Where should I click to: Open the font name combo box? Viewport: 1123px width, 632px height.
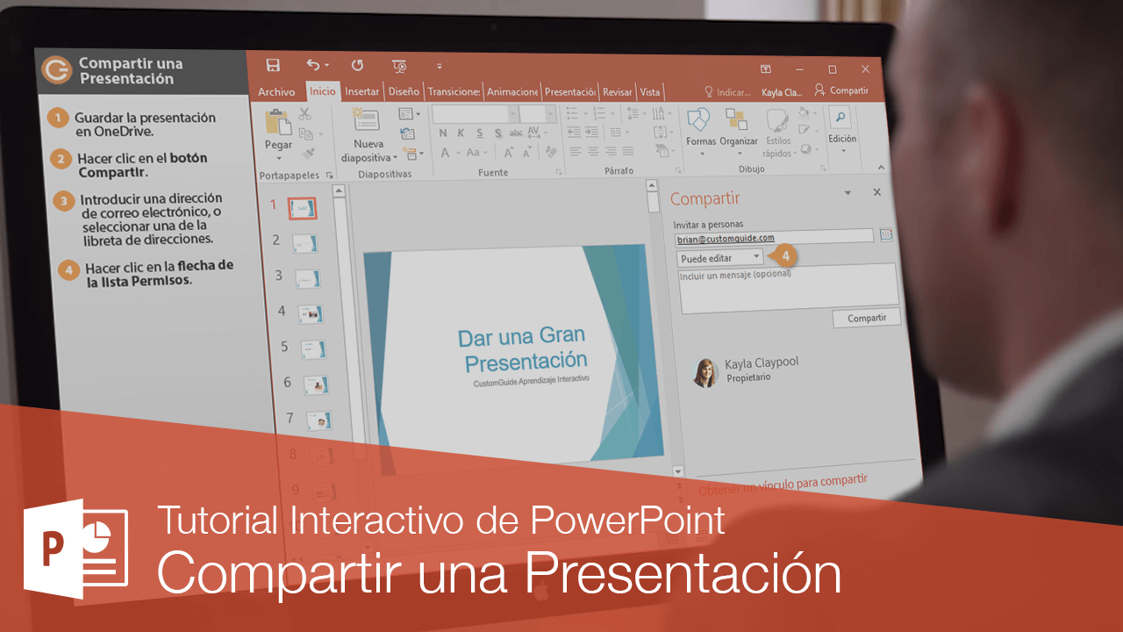(475, 114)
